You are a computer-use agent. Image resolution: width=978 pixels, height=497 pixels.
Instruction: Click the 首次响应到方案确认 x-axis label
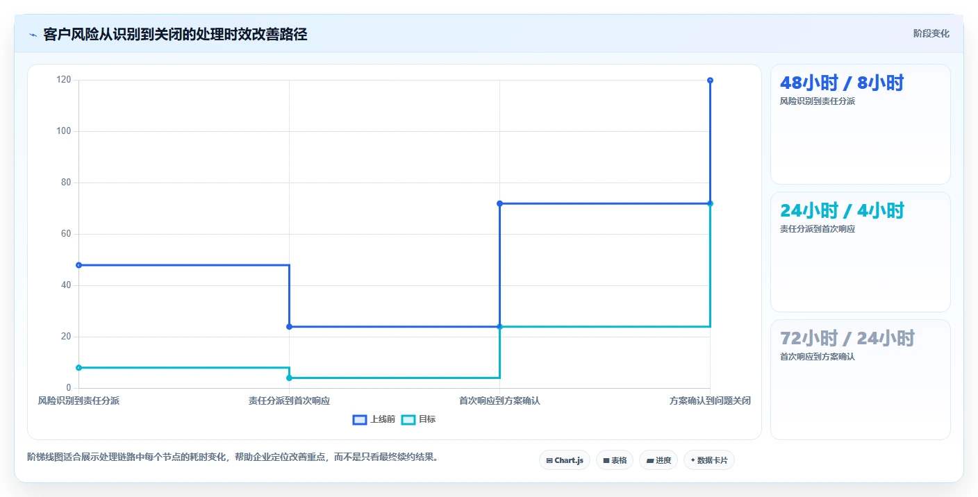tap(499, 401)
